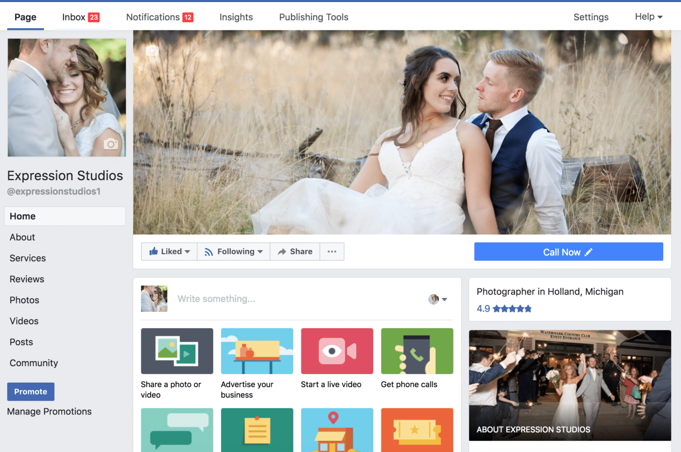
Task: Click the Share a photo or video icon
Action: [177, 351]
